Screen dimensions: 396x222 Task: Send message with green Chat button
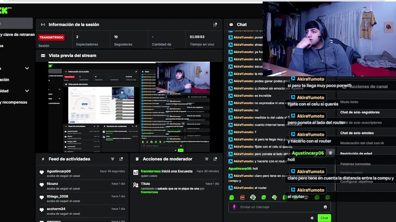(324, 218)
